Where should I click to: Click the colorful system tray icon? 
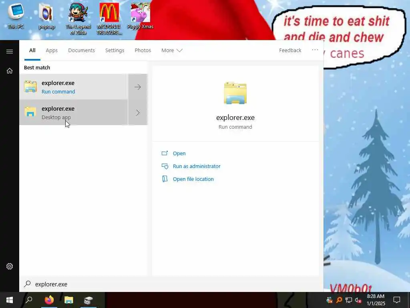pos(330,300)
